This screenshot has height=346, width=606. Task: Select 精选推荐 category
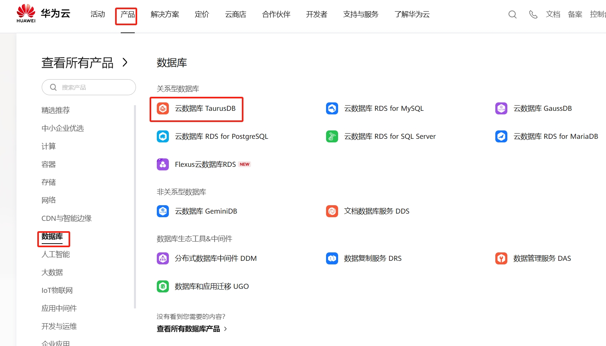56,110
